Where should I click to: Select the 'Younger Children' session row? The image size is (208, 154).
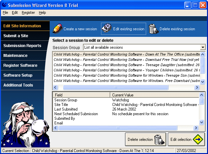127,70
